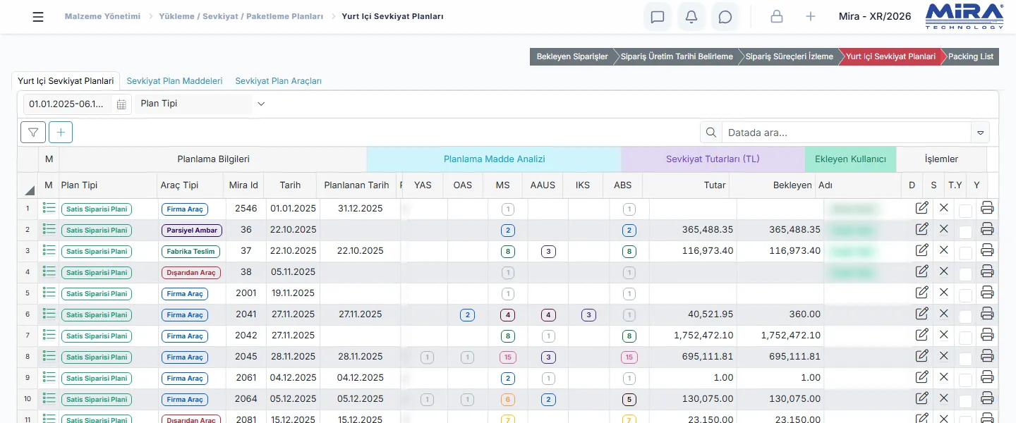Print the plan with Mira Id 2061
This screenshot has height=423, width=1016.
(x=987, y=377)
